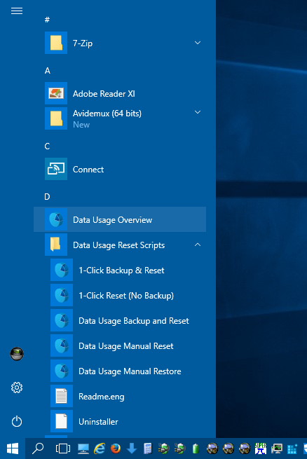Launch Internet Explorer from the taskbar
The image size is (307, 459).
(x=100, y=448)
